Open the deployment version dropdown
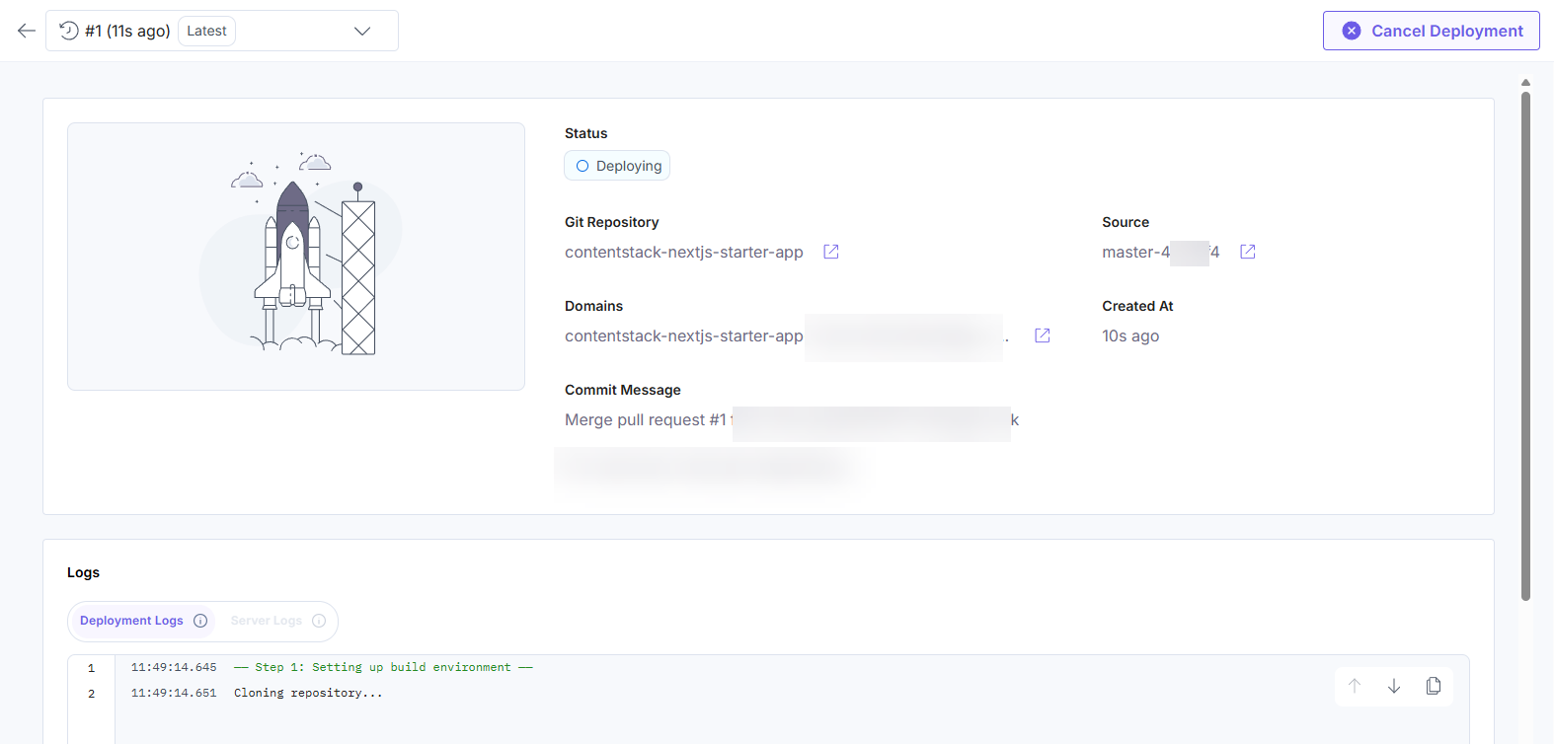The height and width of the screenshot is (744, 1554). 361,31
